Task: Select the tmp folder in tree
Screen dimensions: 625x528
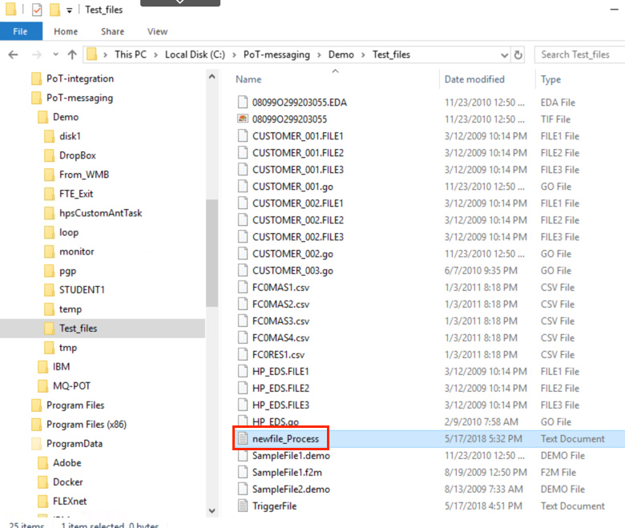Action: click(x=68, y=348)
